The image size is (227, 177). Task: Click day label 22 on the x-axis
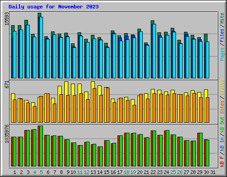pyautogui.click(x=153, y=172)
